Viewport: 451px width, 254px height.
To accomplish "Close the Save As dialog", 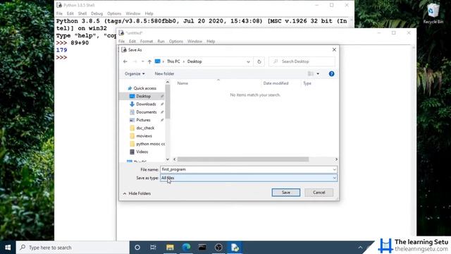I will point(334,50).
